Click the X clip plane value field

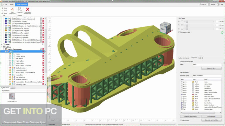[219, 21]
